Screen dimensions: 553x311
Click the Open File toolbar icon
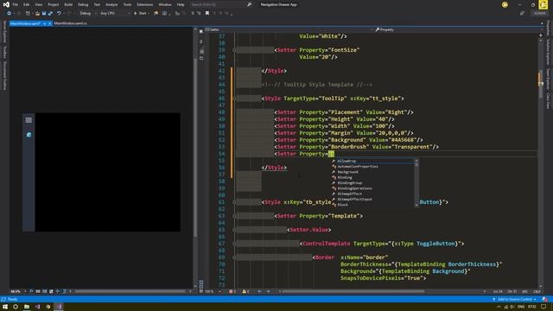pyautogui.click(x=37, y=14)
